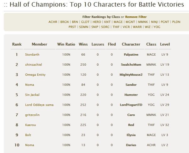Click the Remove Filter link
The width and height of the screenshot is (189, 153).
[x=136, y=17]
